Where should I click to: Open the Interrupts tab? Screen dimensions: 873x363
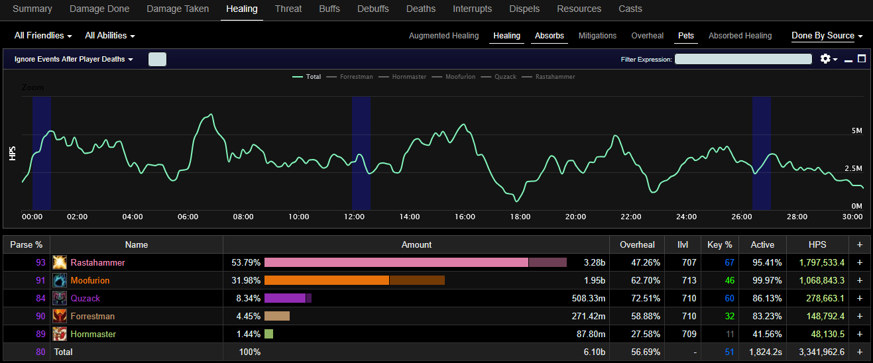click(472, 9)
